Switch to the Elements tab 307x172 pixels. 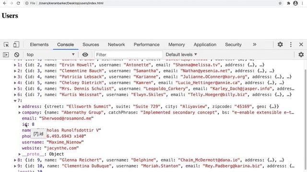click(39, 44)
